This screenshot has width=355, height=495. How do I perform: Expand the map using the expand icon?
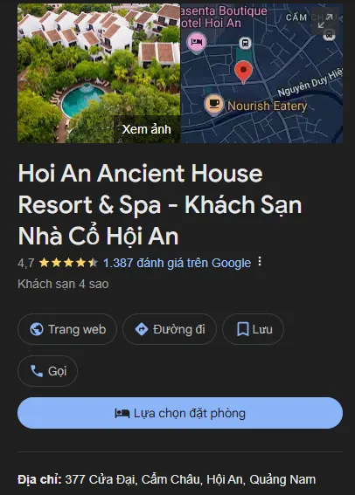pyautogui.click(x=325, y=21)
